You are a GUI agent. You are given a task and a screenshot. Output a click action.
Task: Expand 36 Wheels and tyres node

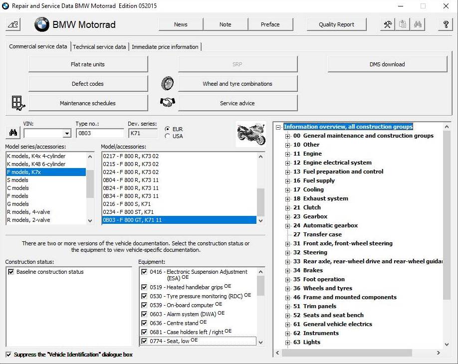[288, 289]
